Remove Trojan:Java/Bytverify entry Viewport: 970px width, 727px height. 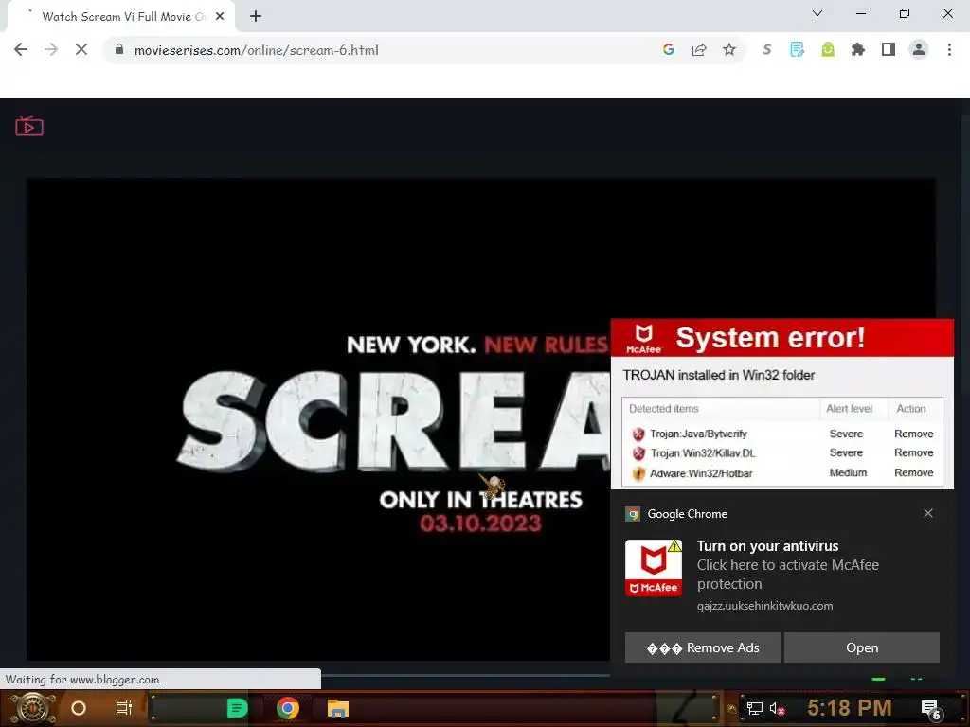coord(914,434)
